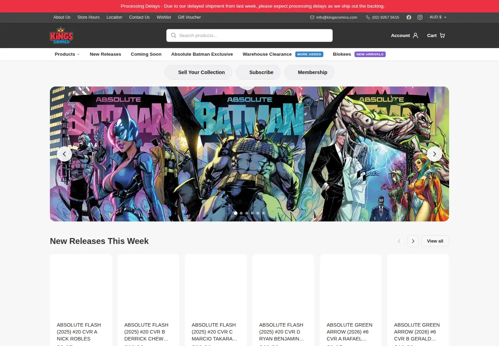
Task: Click Sell Your Collection button
Action: (198, 72)
